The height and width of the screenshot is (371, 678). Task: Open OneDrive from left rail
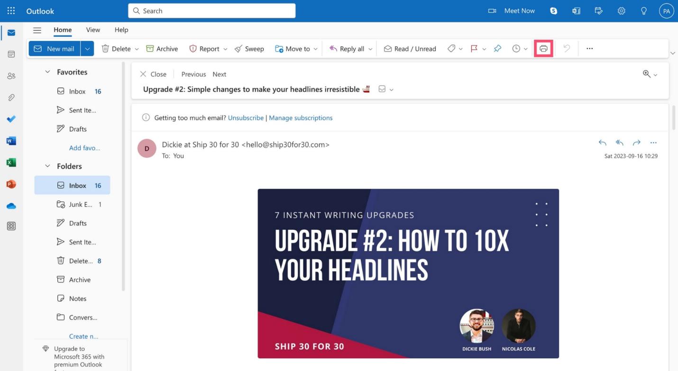click(x=11, y=206)
